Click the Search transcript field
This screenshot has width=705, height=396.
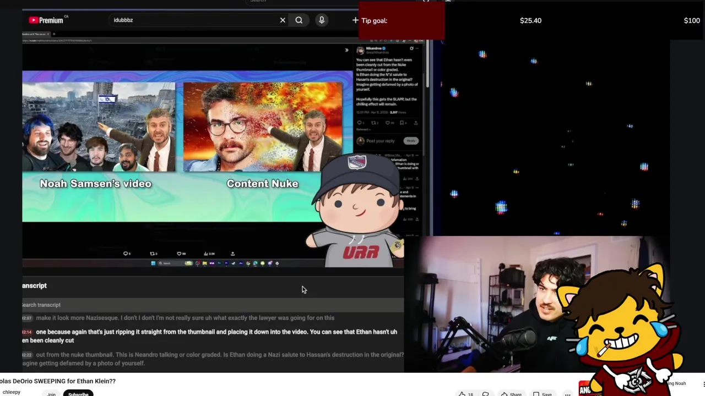click(212, 305)
